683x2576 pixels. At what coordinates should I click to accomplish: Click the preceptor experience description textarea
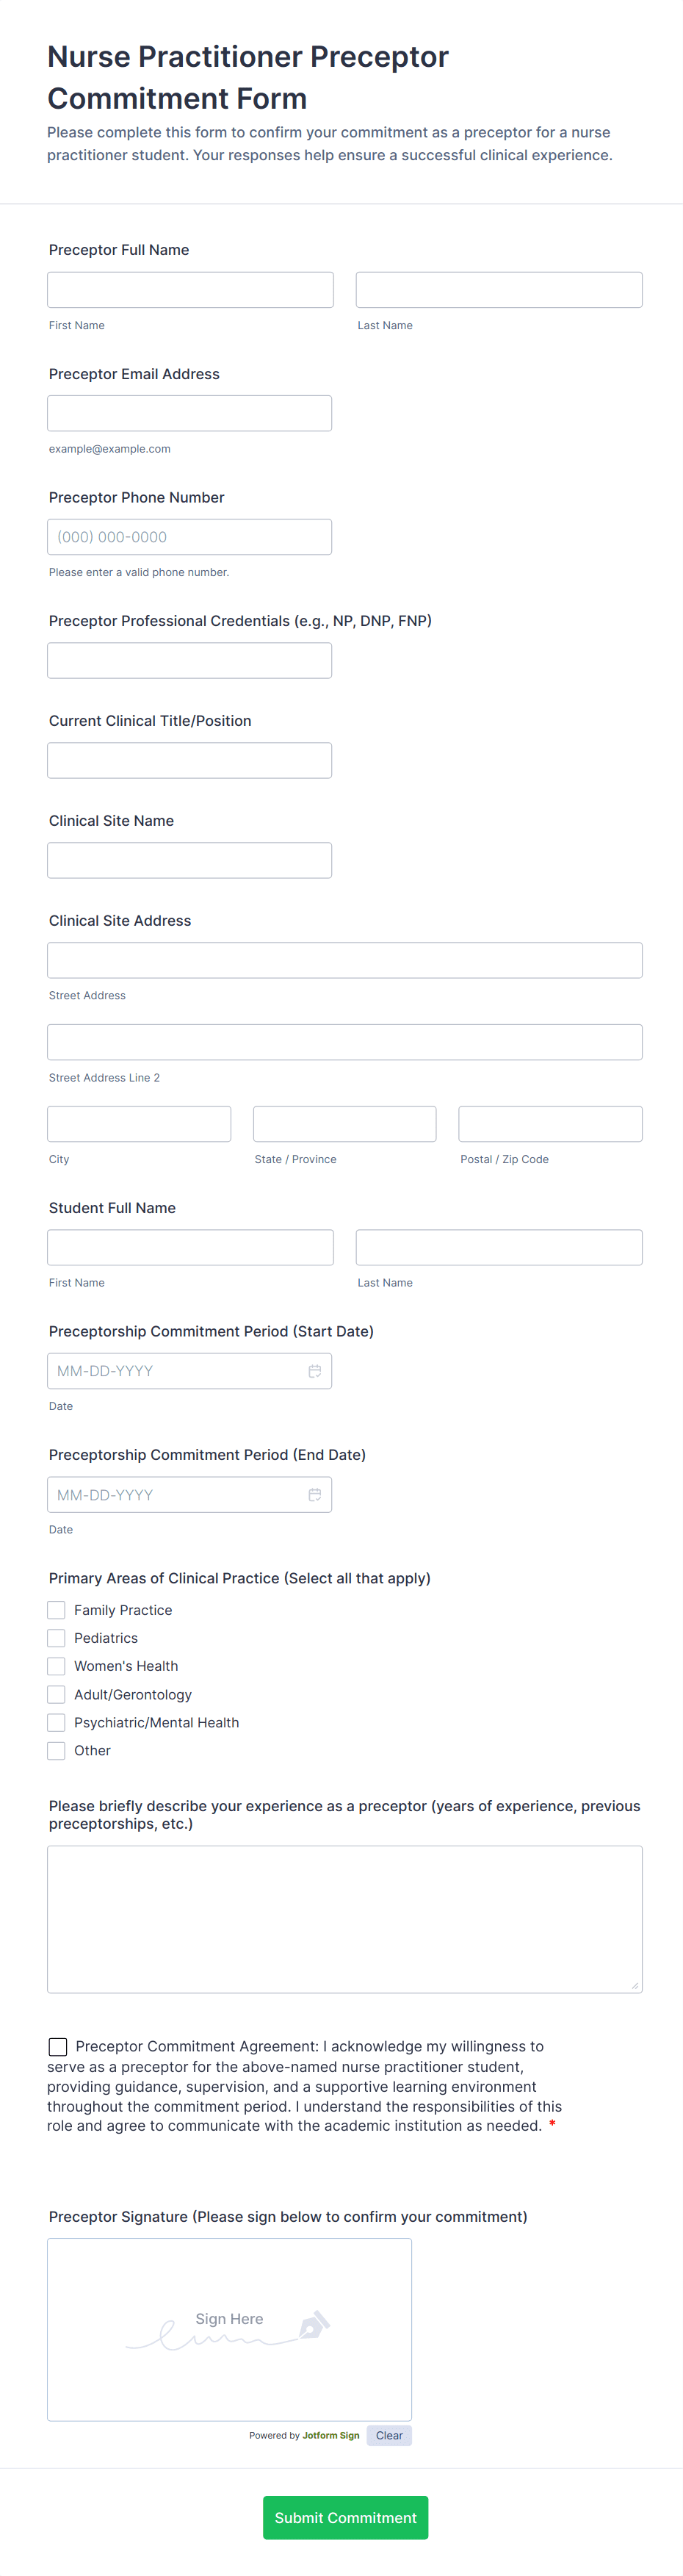click(344, 1919)
